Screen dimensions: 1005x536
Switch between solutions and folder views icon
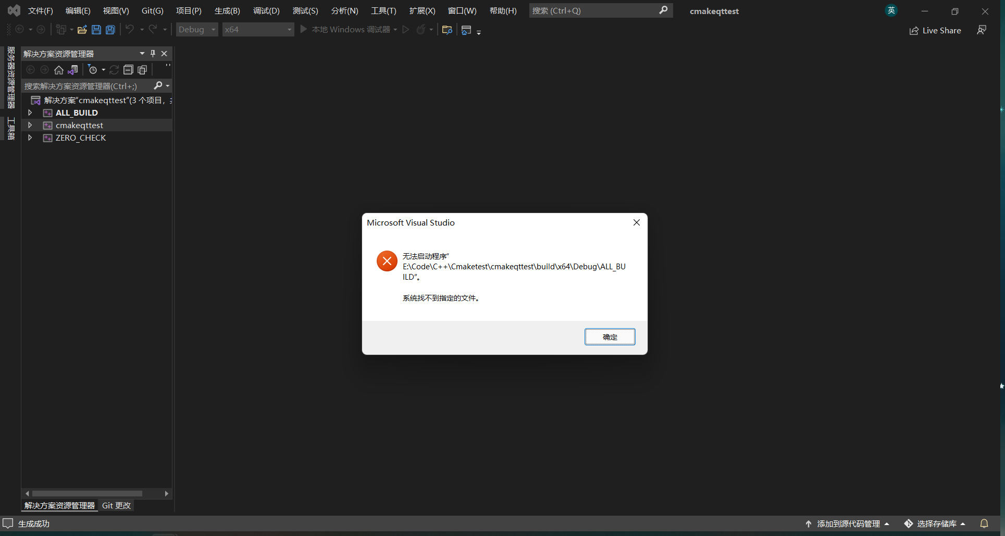[x=73, y=70]
